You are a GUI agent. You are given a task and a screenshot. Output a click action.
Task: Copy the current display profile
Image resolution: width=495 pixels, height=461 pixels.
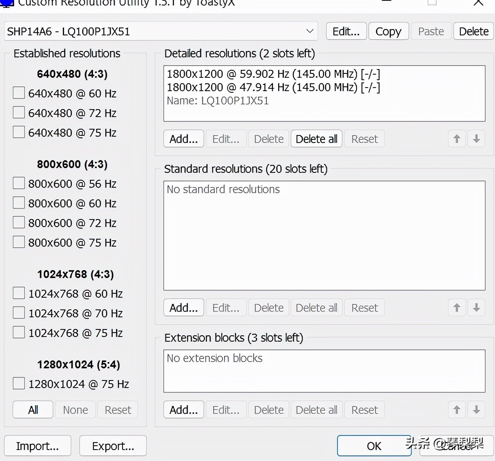pyautogui.click(x=388, y=31)
